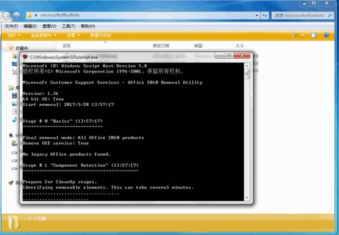
Task: Click the '3 个对象' status text
Action: [x=38, y=219]
